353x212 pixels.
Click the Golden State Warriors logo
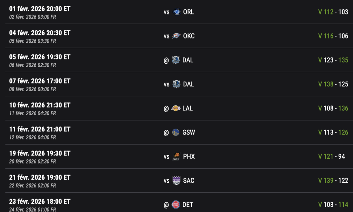point(176,132)
